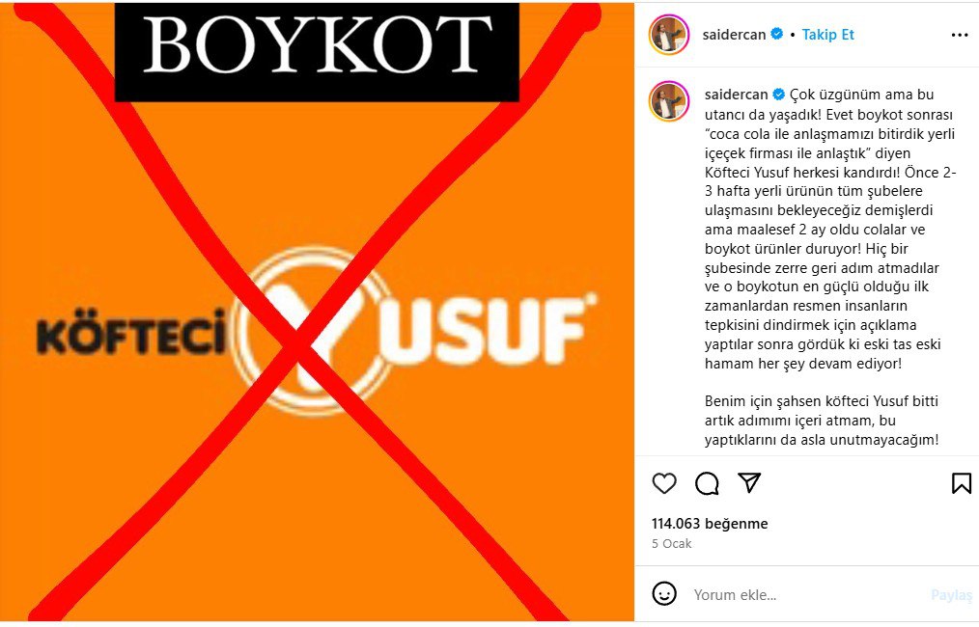Share post with paper plane icon
The width and height of the screenshot is (979, 627).
[x=749, y=482]
